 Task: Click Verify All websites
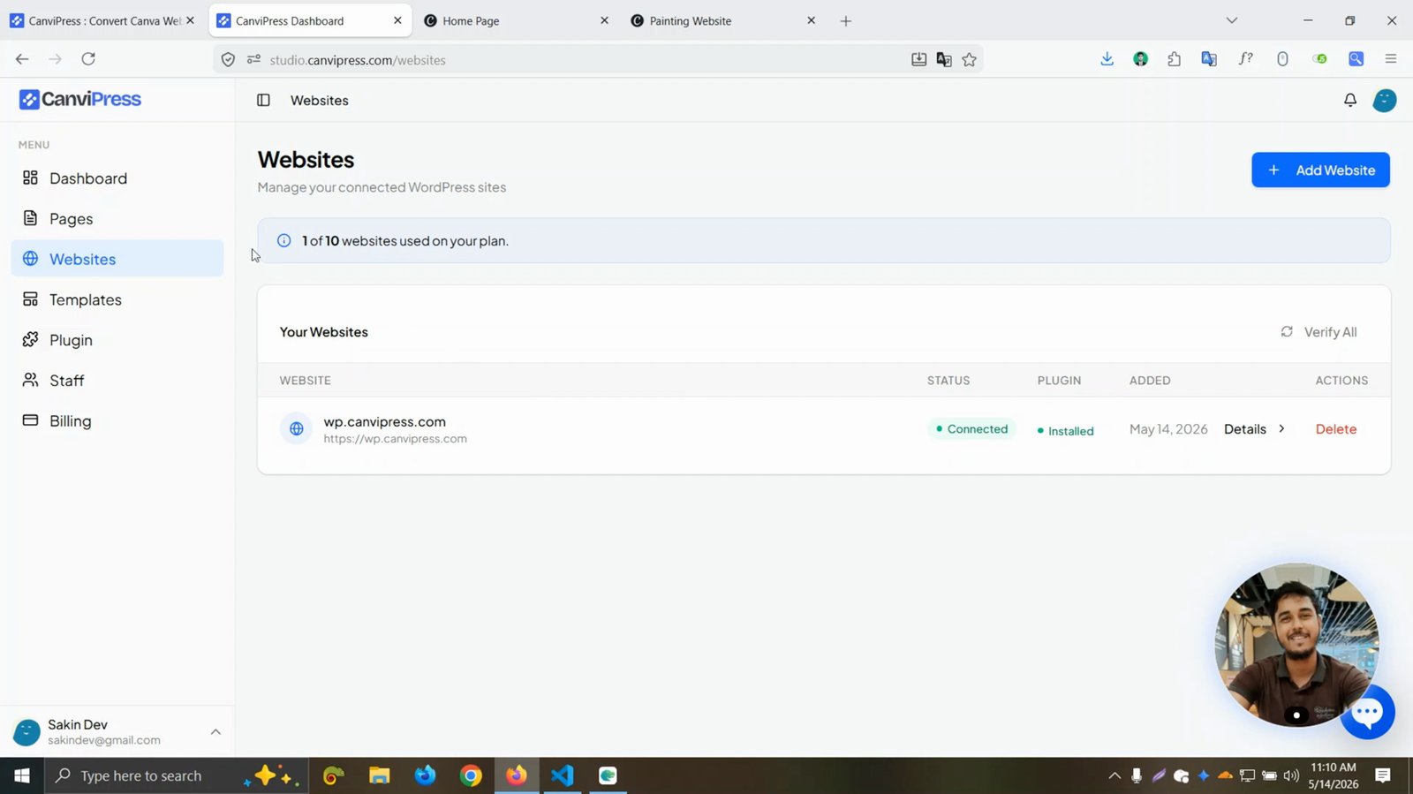tap(1319, 332)
